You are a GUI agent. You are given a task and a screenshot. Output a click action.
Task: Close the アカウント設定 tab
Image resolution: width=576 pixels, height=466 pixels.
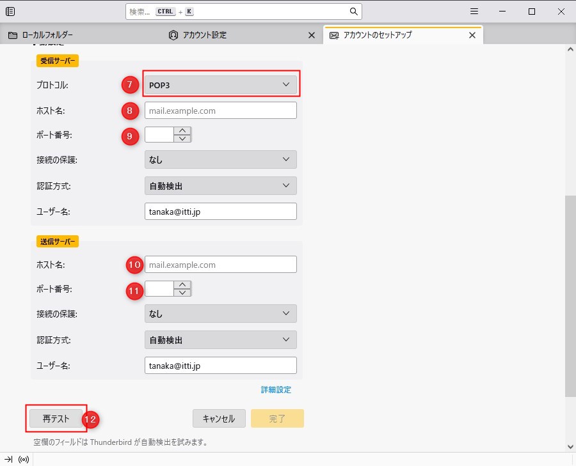tap(312, 35)
